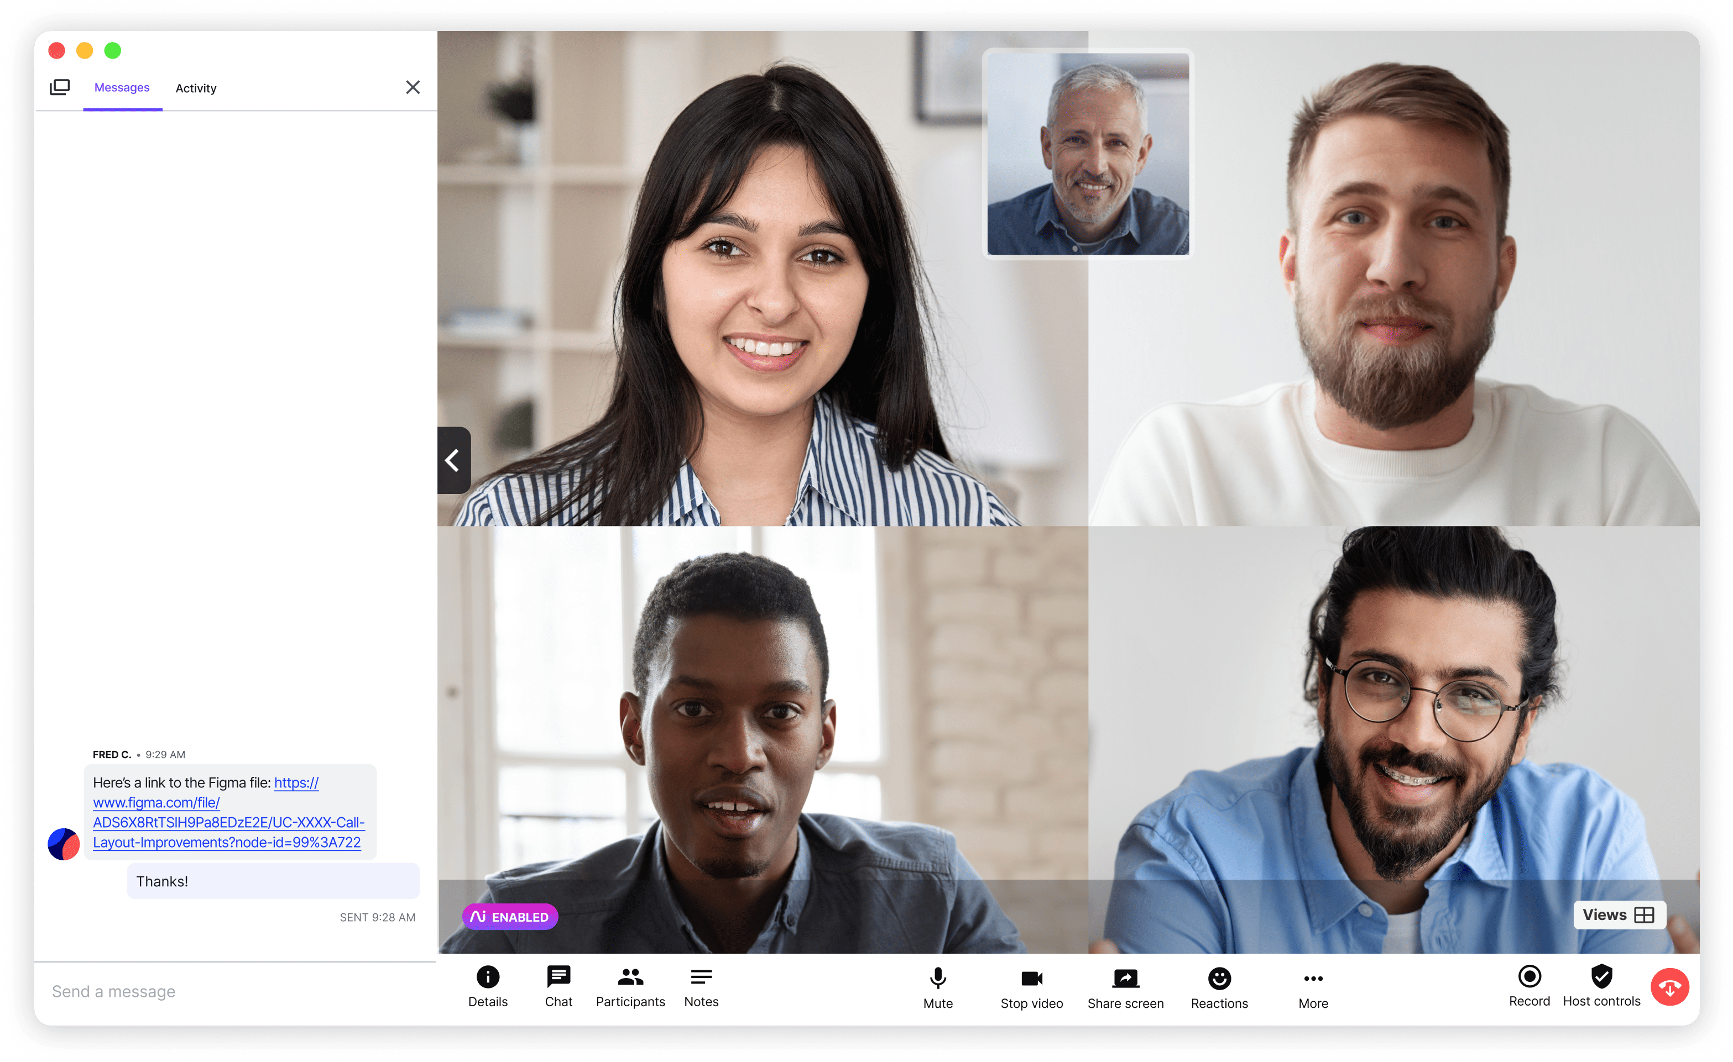Close the chat panel with the X

tap(413, 86)
